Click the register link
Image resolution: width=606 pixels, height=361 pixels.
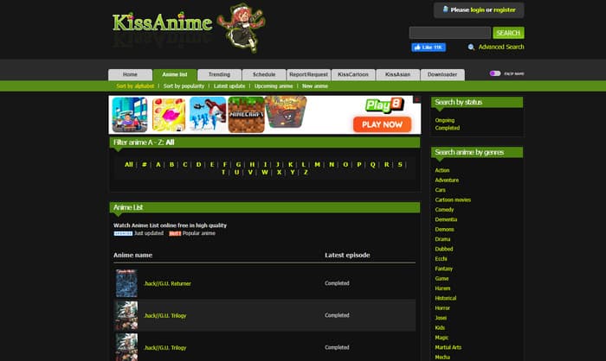[505, 10]
